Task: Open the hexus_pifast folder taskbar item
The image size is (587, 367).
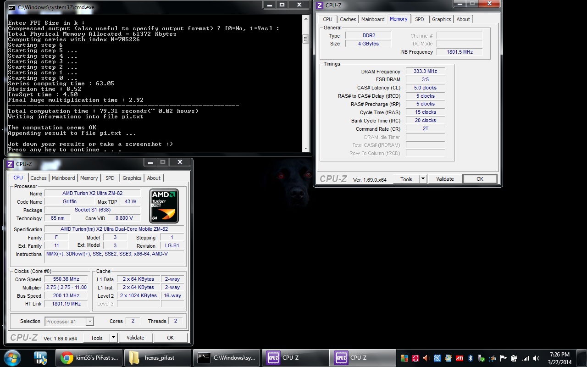Action: click(157, 358)
